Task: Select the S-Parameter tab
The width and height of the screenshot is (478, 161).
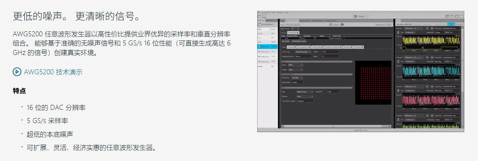Action: click(293, 32)
